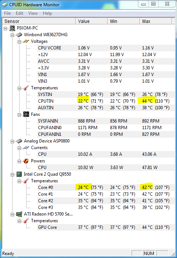Select the CPU row under Currents

coord(106,154)
